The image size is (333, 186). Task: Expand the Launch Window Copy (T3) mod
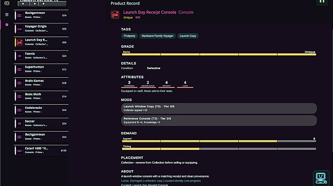pyautogui.click(x=219, y=108)
